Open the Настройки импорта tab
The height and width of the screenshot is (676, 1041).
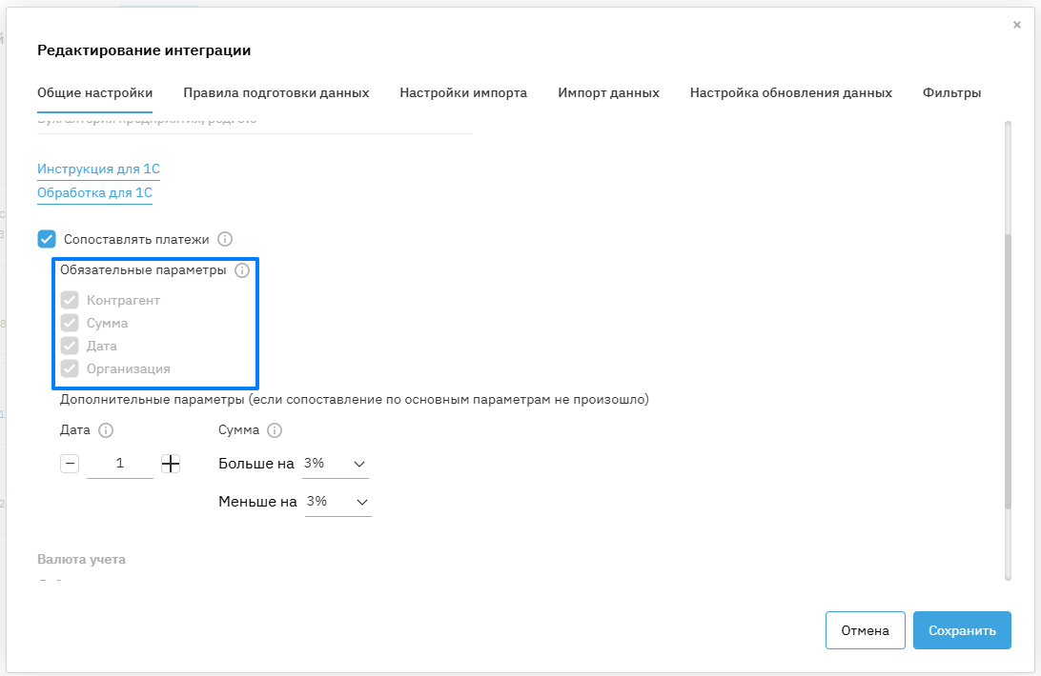coord(463,92)
